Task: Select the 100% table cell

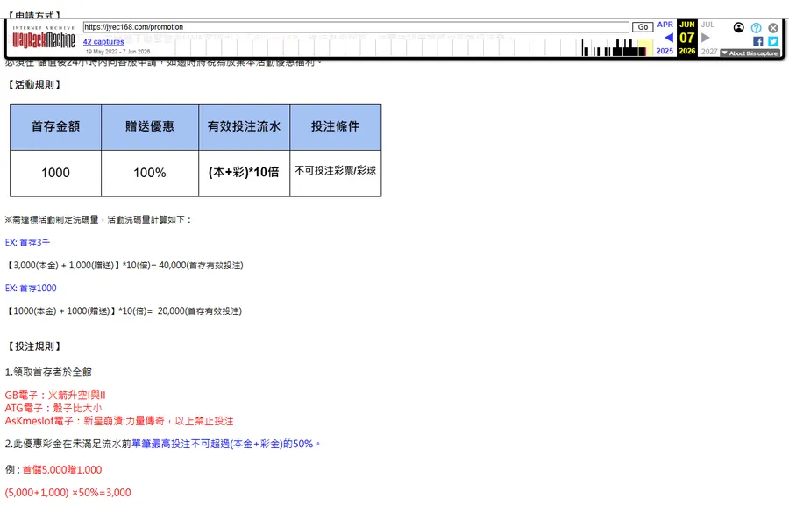Action: (x=150, y=174)
